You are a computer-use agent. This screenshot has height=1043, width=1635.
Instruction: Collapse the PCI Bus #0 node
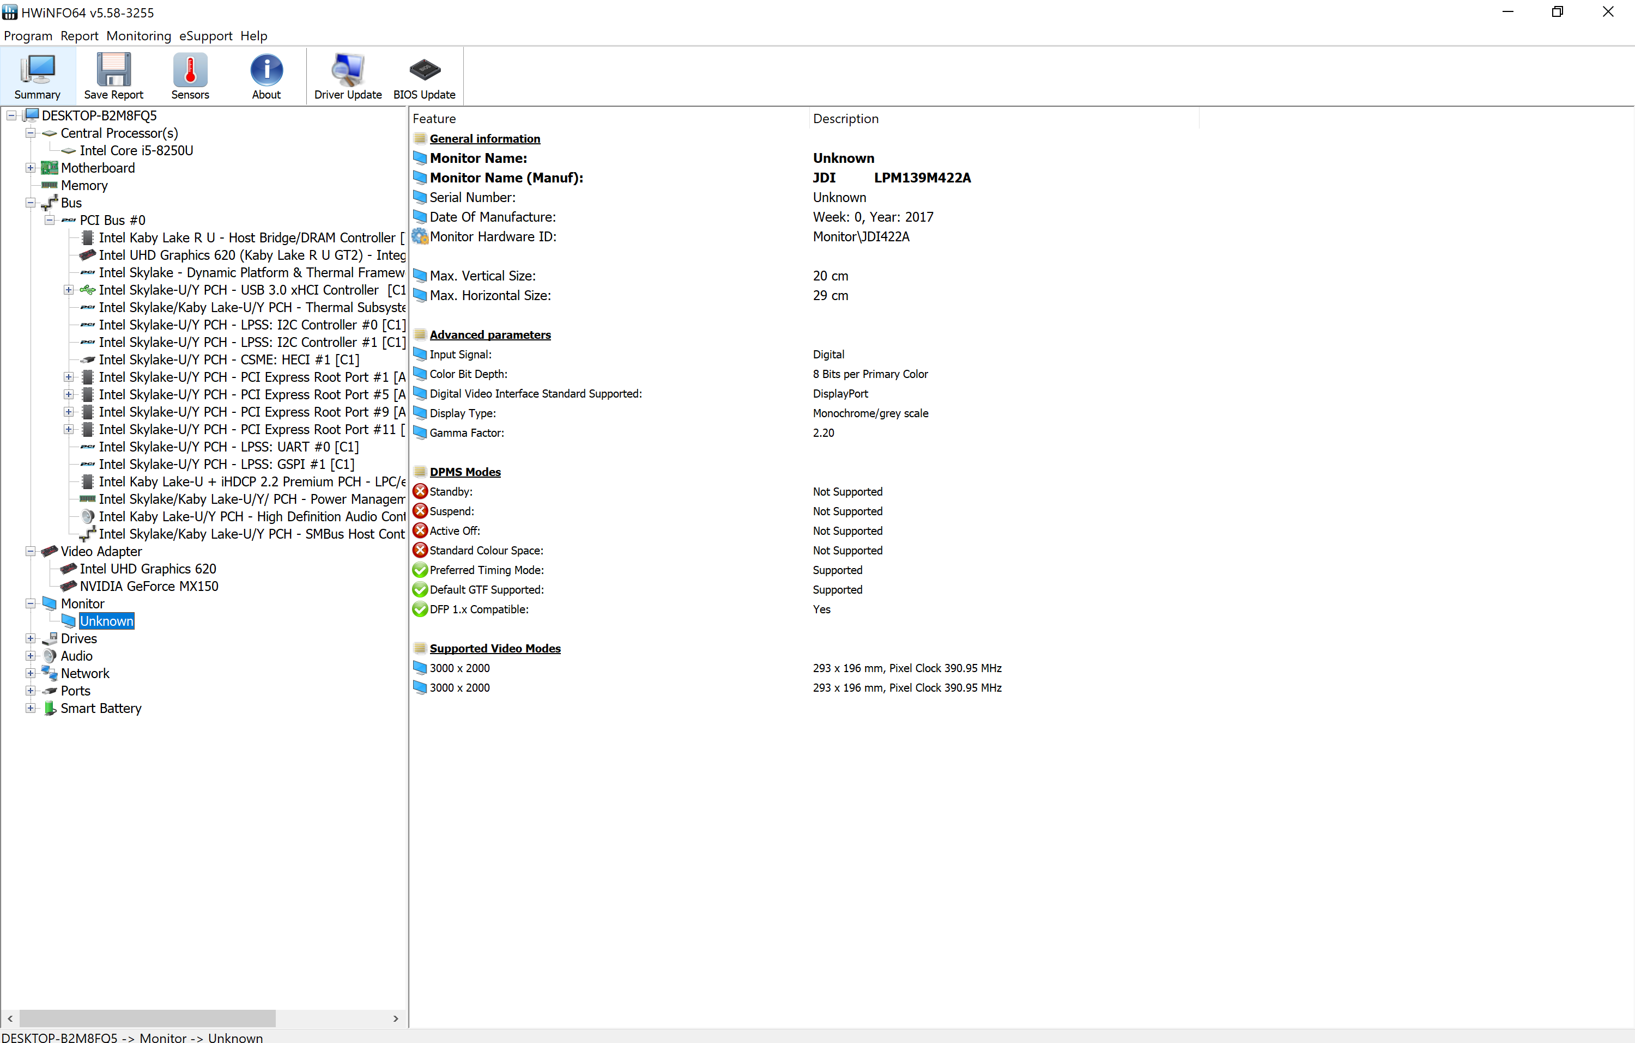tap(50, 220)
